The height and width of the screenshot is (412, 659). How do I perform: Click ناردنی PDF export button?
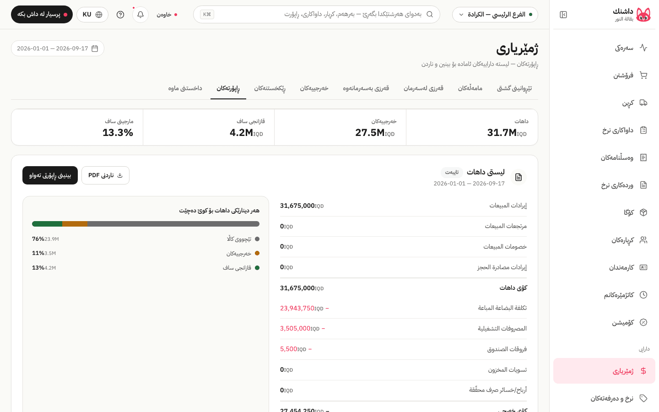click(105, 175)
